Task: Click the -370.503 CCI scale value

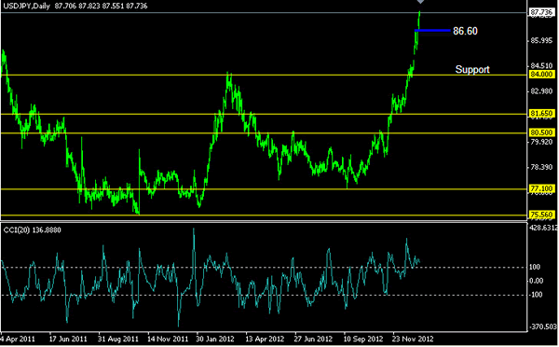Action: tap(543, 326)
